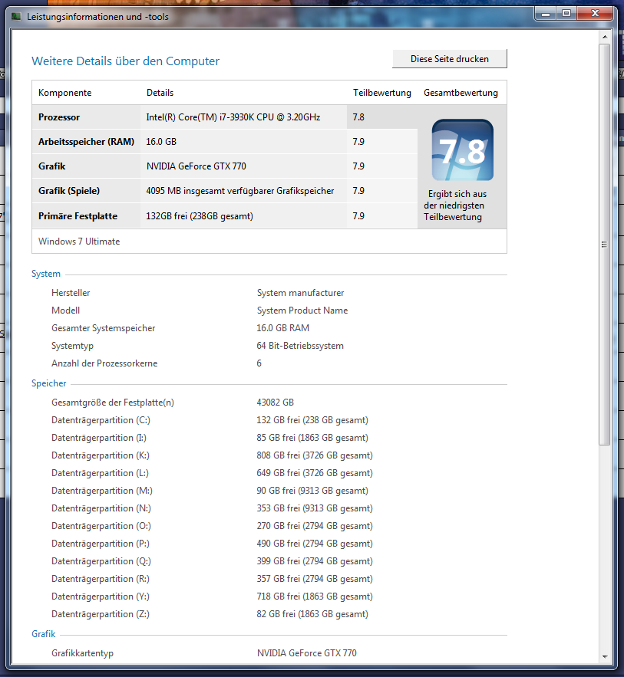Click the vertical scrollbar thumb
Image resolution: width=624 pixels, height=677 pixels.
pos(604,245)
